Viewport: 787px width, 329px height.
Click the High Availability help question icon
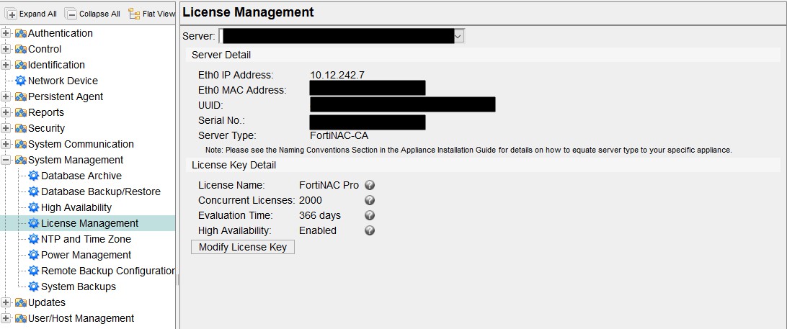(x=370, y=230)
